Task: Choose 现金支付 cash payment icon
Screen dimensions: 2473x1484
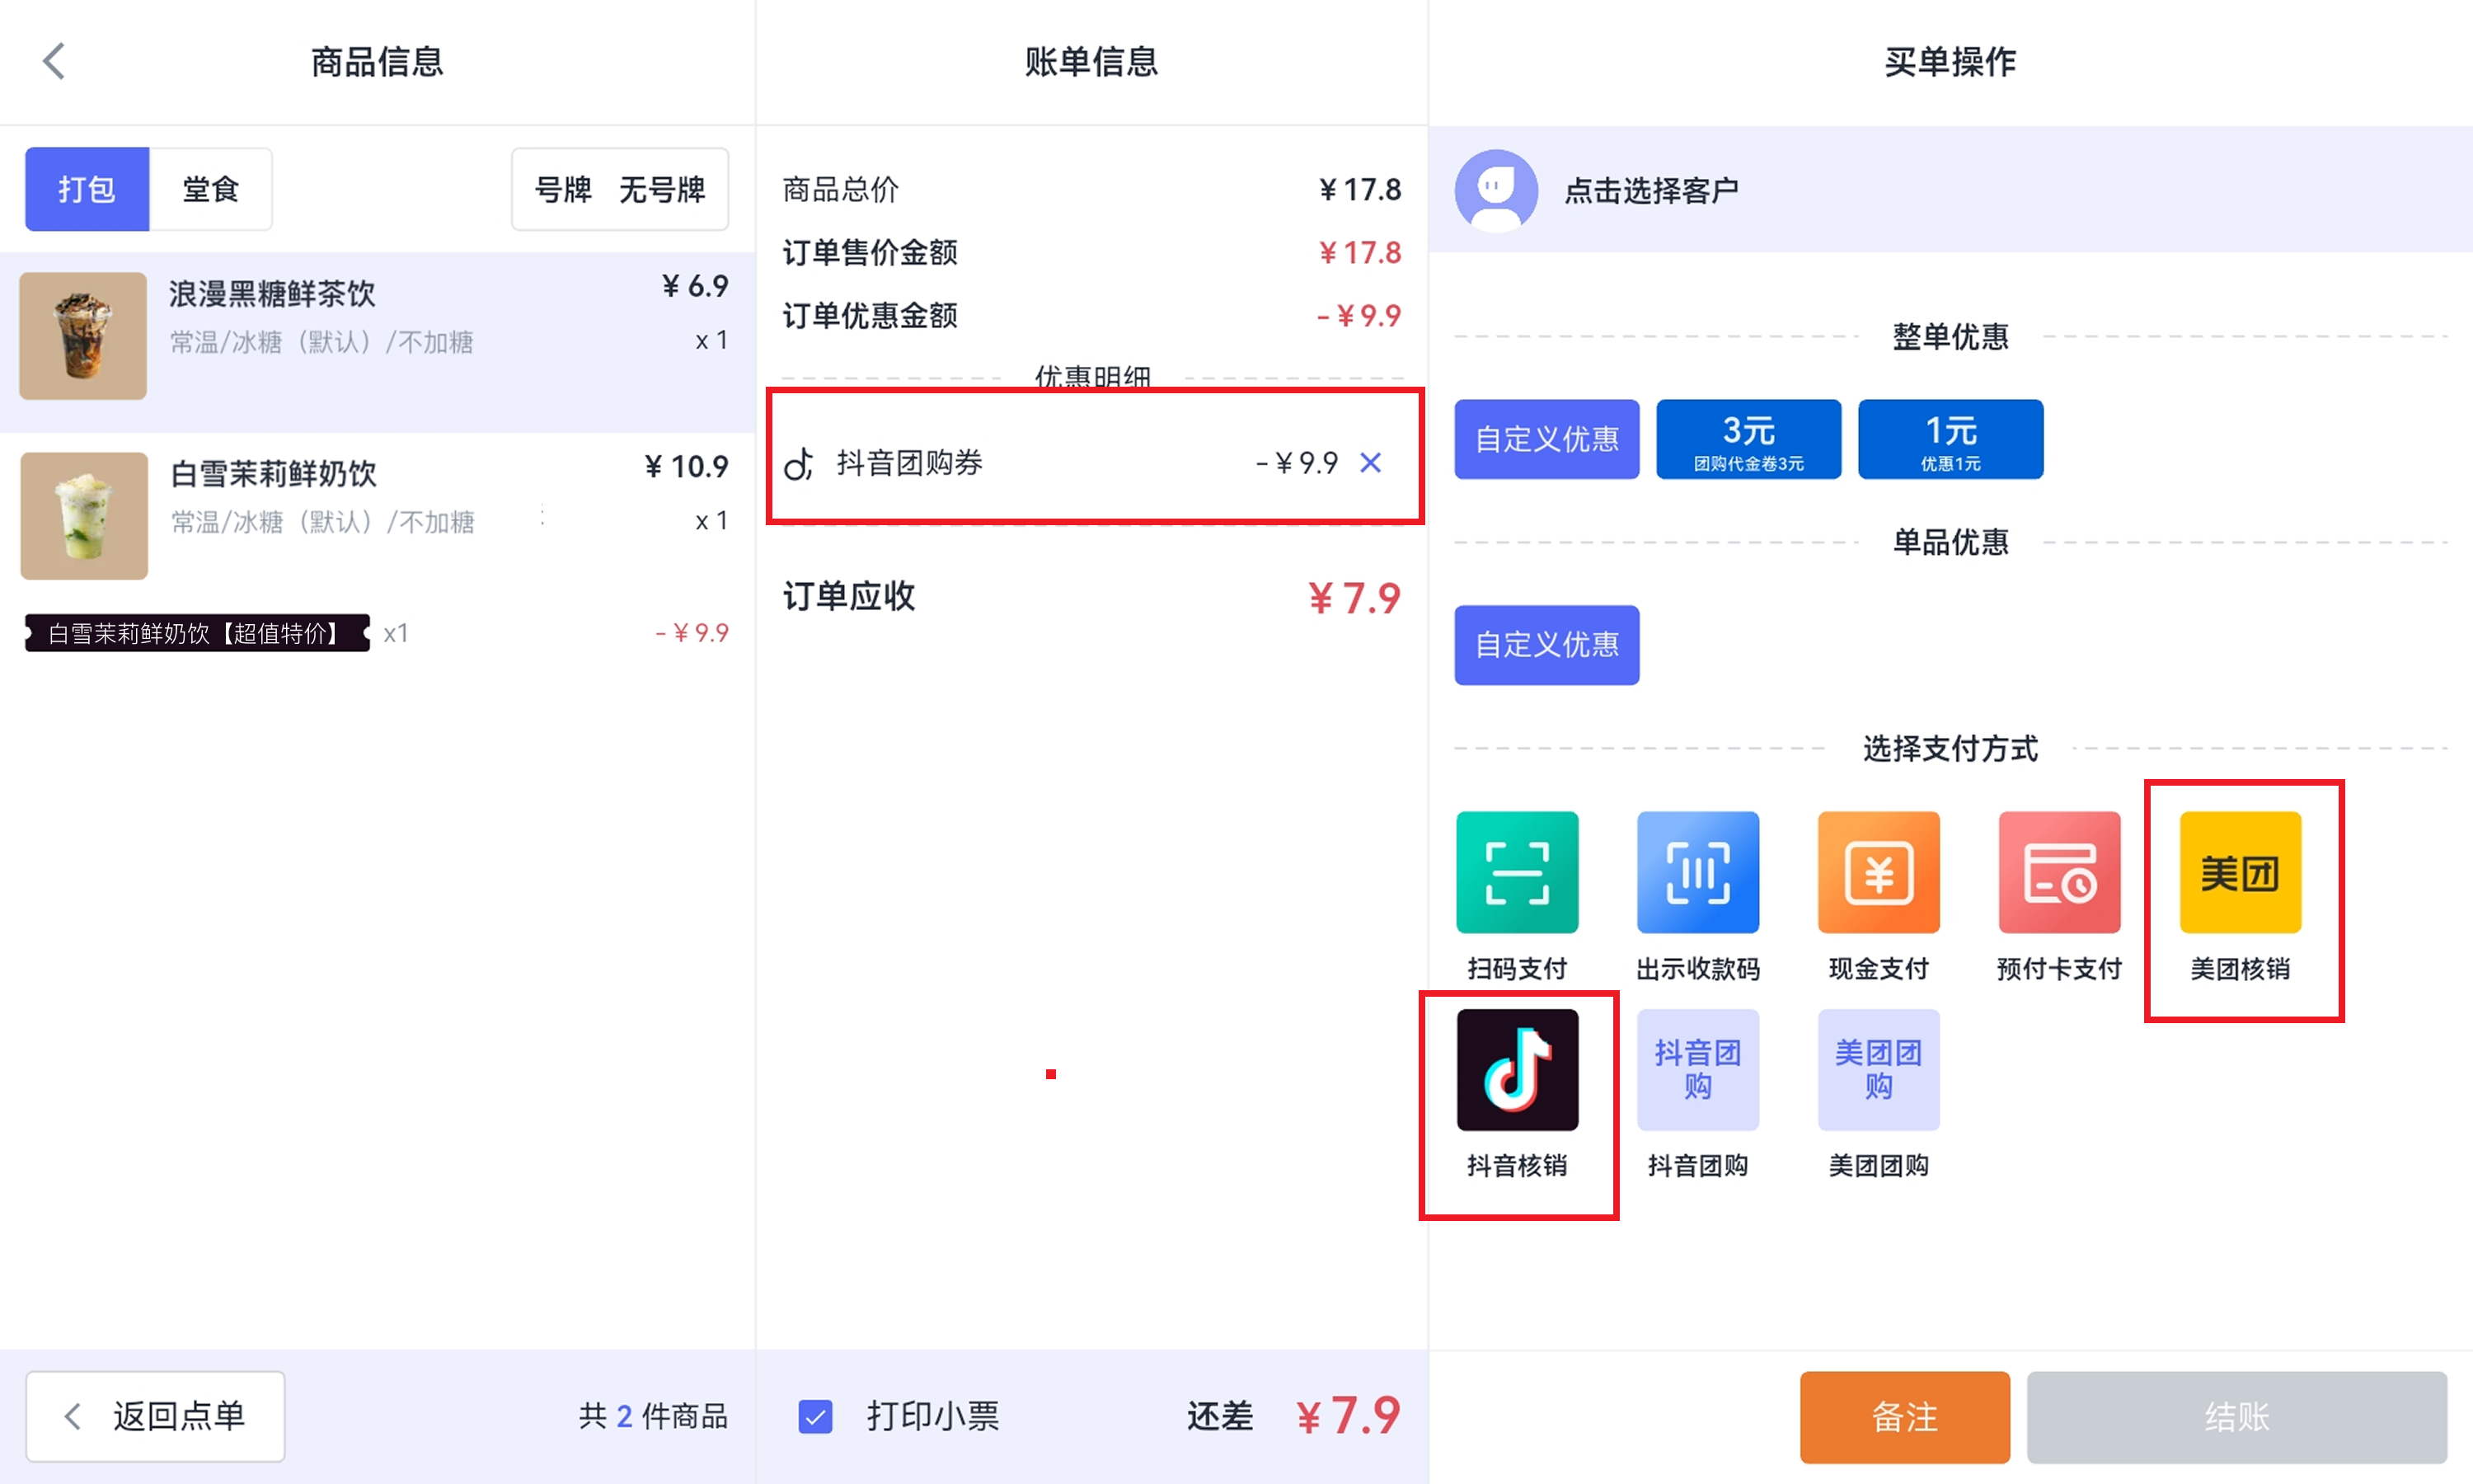Action: 1878,872
